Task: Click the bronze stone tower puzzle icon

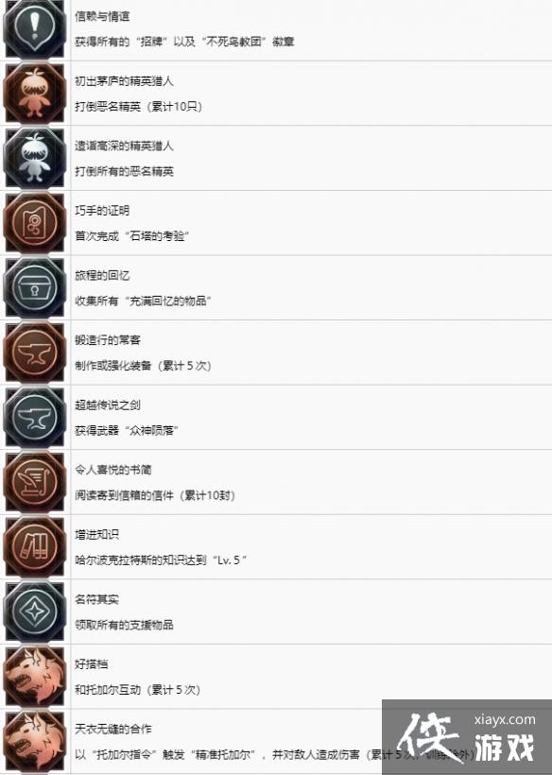Action: click(35, 222)
